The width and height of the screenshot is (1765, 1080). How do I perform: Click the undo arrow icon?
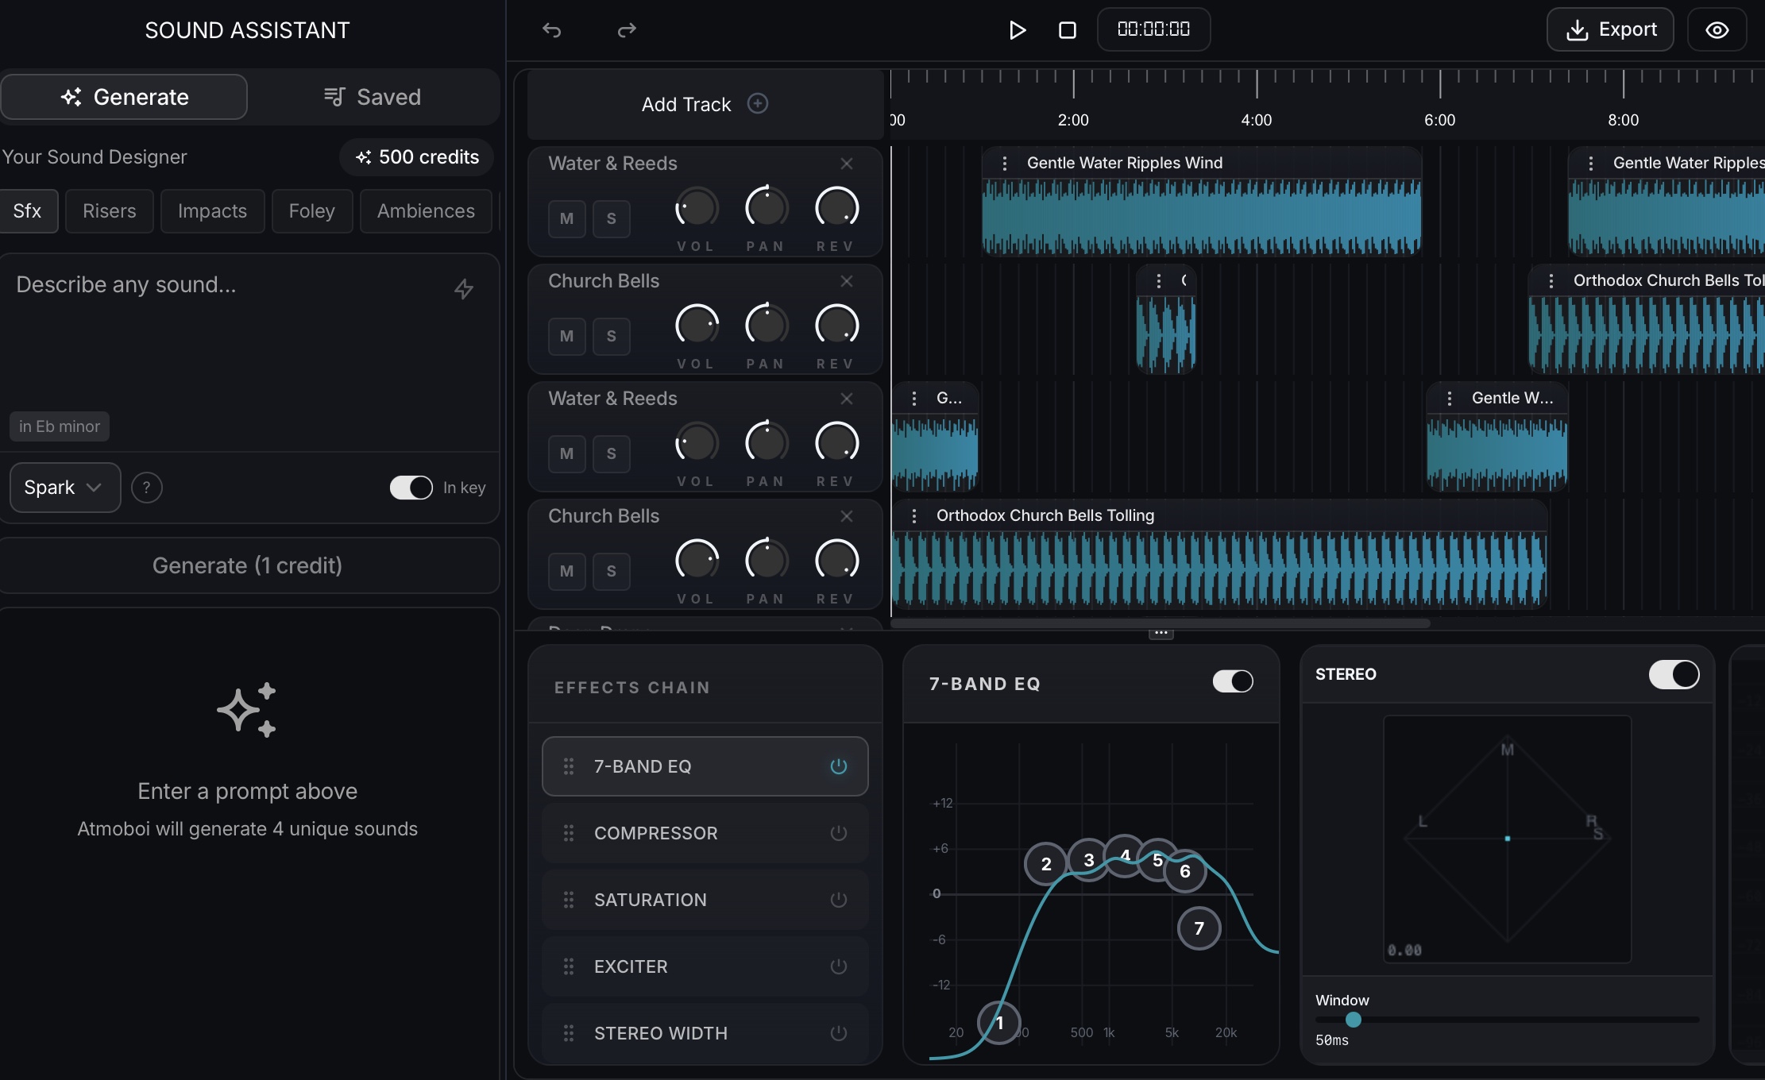[x=551, y=30]
